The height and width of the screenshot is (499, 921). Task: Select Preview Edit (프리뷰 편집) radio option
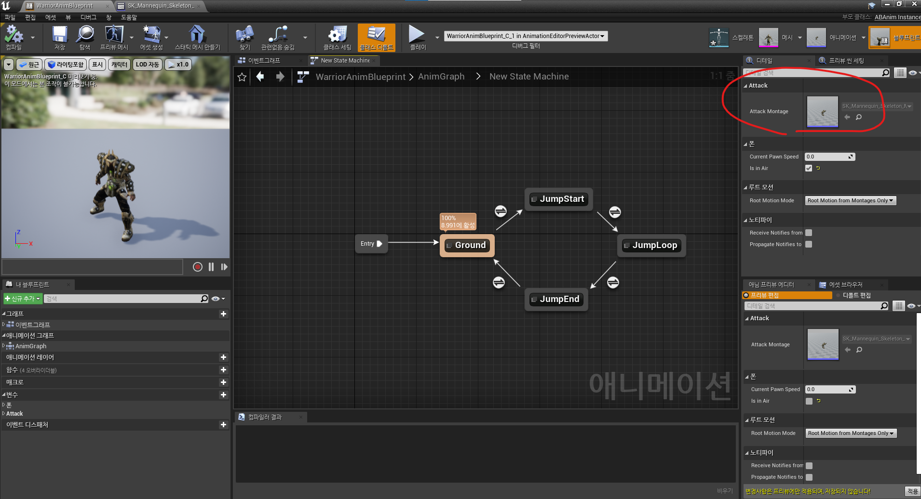point(787,295)
